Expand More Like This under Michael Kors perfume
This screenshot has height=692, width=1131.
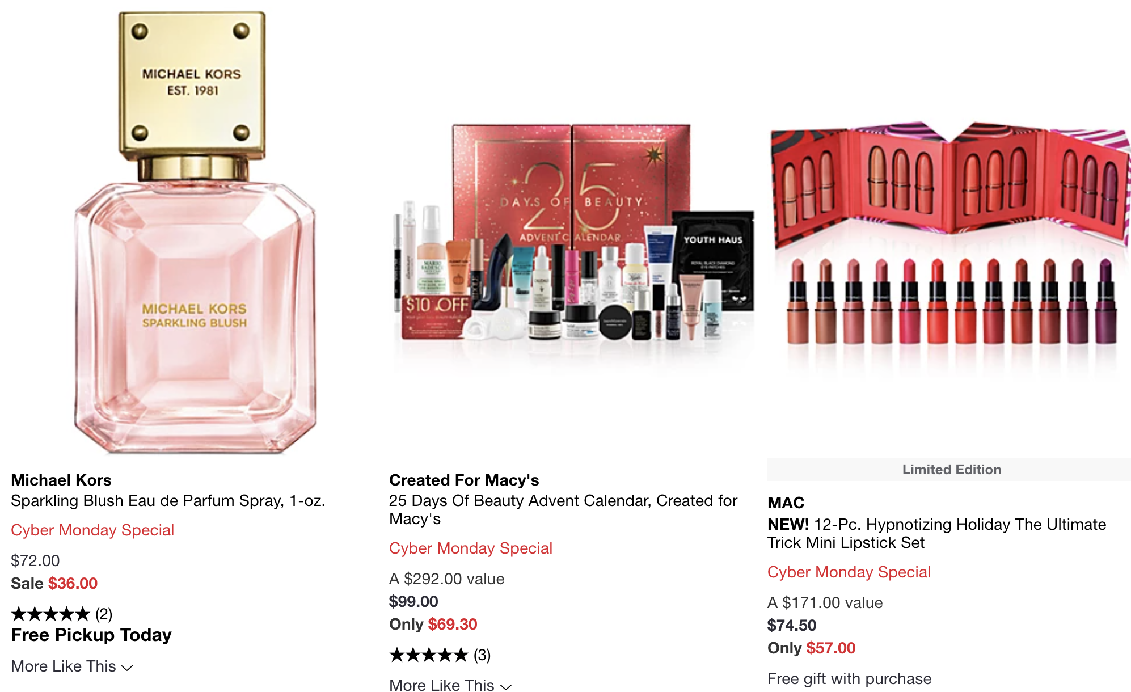click(72, 666)
